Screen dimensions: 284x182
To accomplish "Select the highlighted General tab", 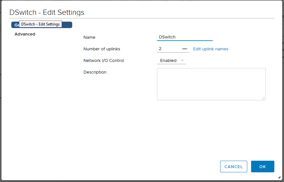I will (42, 25).
